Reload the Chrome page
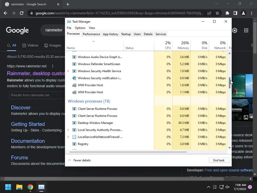The width and height of the screenshot is (257, 193). tap(22, 13)
